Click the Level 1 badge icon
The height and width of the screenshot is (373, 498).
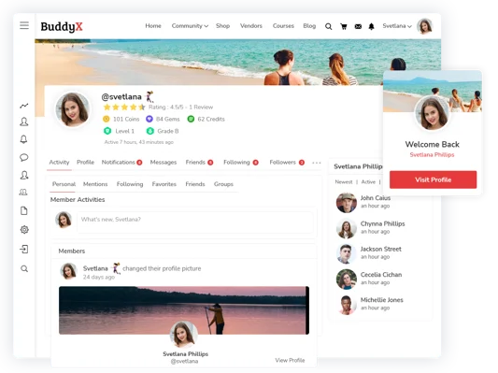107,131
